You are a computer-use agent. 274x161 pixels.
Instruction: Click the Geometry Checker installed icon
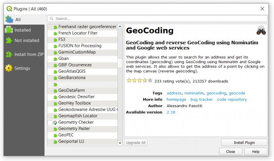55,122
